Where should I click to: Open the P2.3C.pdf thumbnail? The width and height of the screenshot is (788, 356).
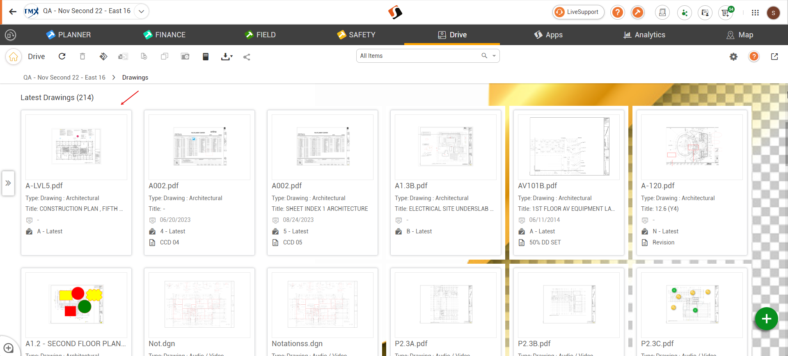tap(692, 305)
